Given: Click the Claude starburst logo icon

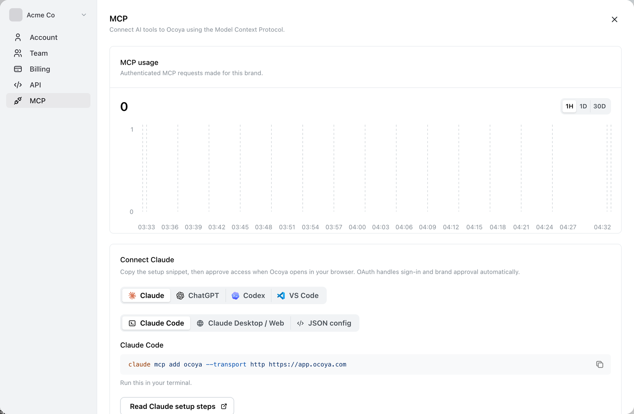Looking at the screenshot, I should (132, 296).
